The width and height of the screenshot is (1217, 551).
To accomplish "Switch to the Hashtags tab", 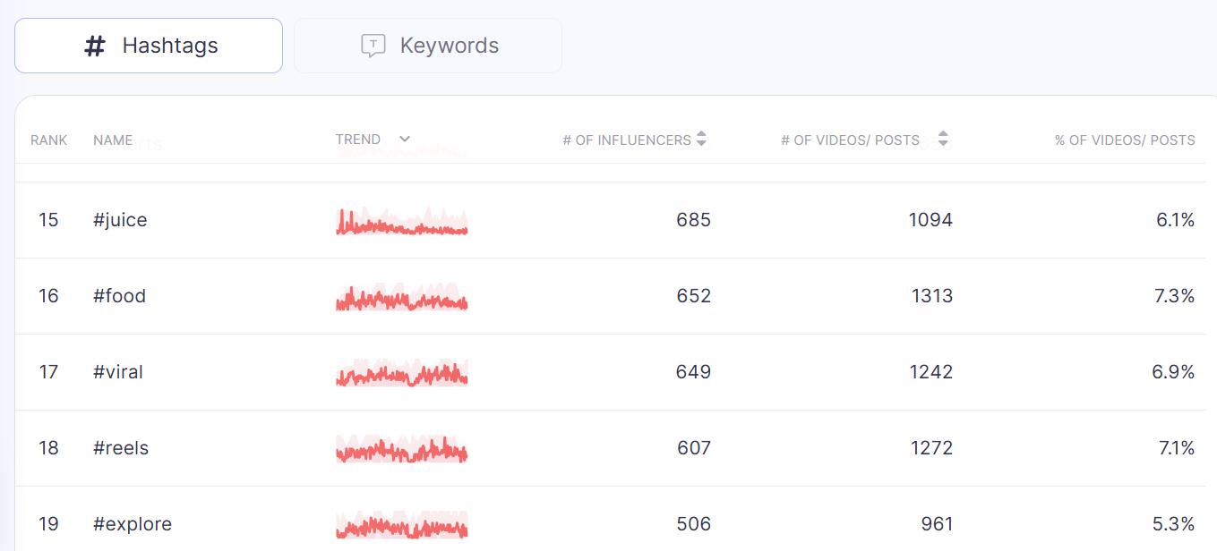I will click(x=149, y=46).
